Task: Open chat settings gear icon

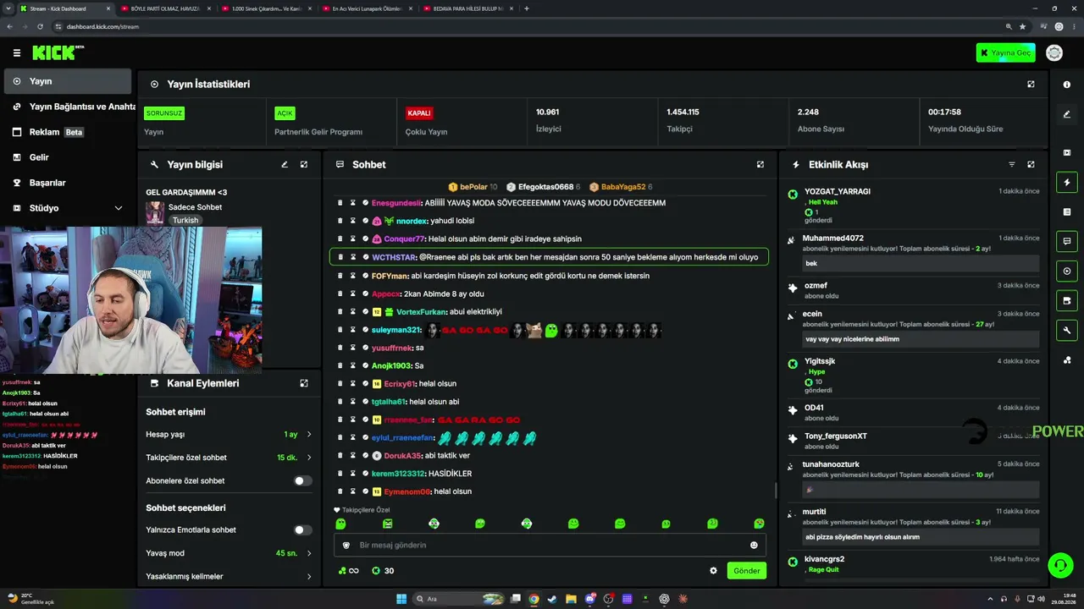Action: 713,571
